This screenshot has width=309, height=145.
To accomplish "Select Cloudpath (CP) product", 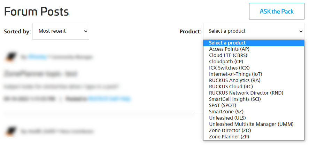I will coord(254,62).
